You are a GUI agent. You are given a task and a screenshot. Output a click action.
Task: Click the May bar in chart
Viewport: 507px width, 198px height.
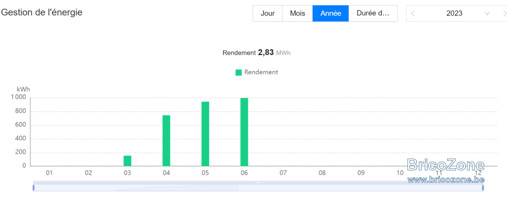coord(205,134)
